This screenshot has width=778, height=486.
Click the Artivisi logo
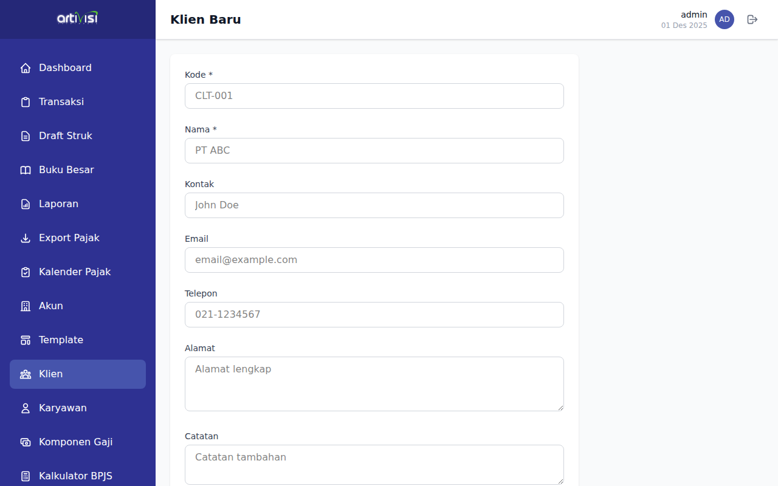coord(77,18)
